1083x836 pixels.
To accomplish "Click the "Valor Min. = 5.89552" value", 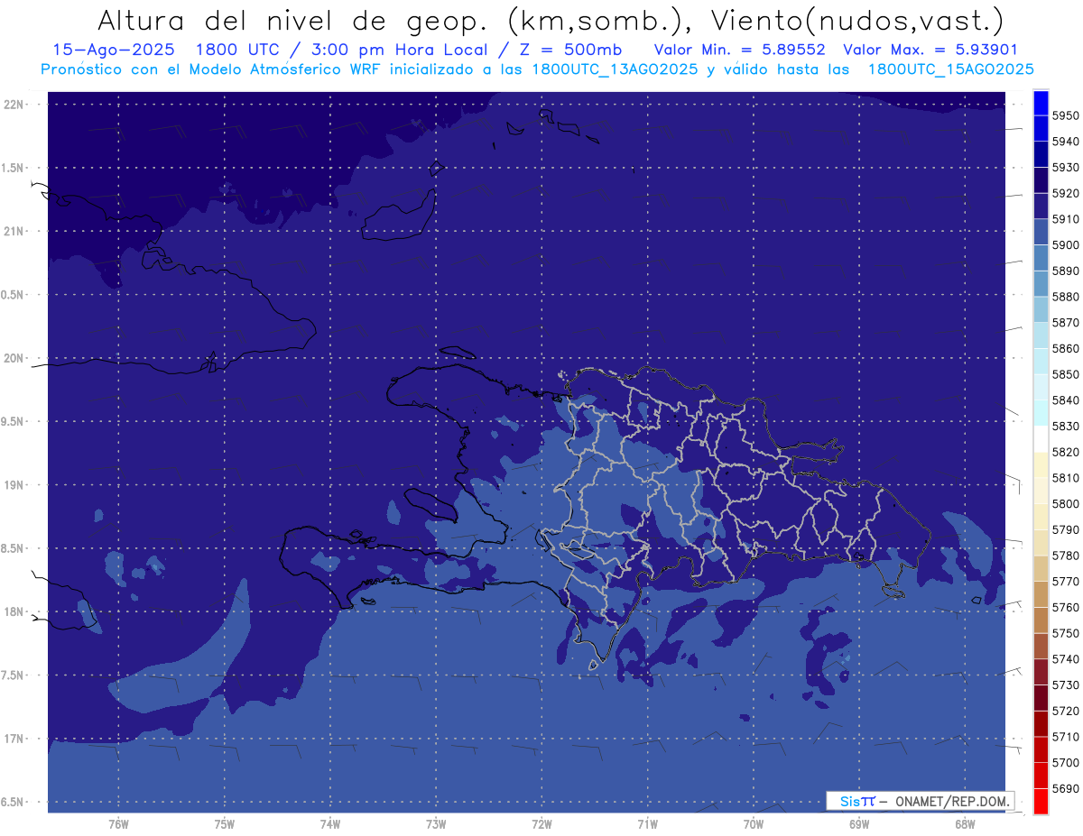I will pos(739,50).
